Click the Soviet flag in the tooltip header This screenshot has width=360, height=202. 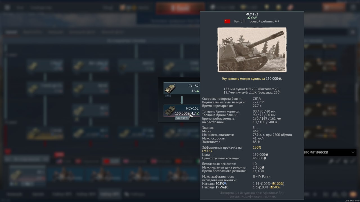[x=227, y=21]
